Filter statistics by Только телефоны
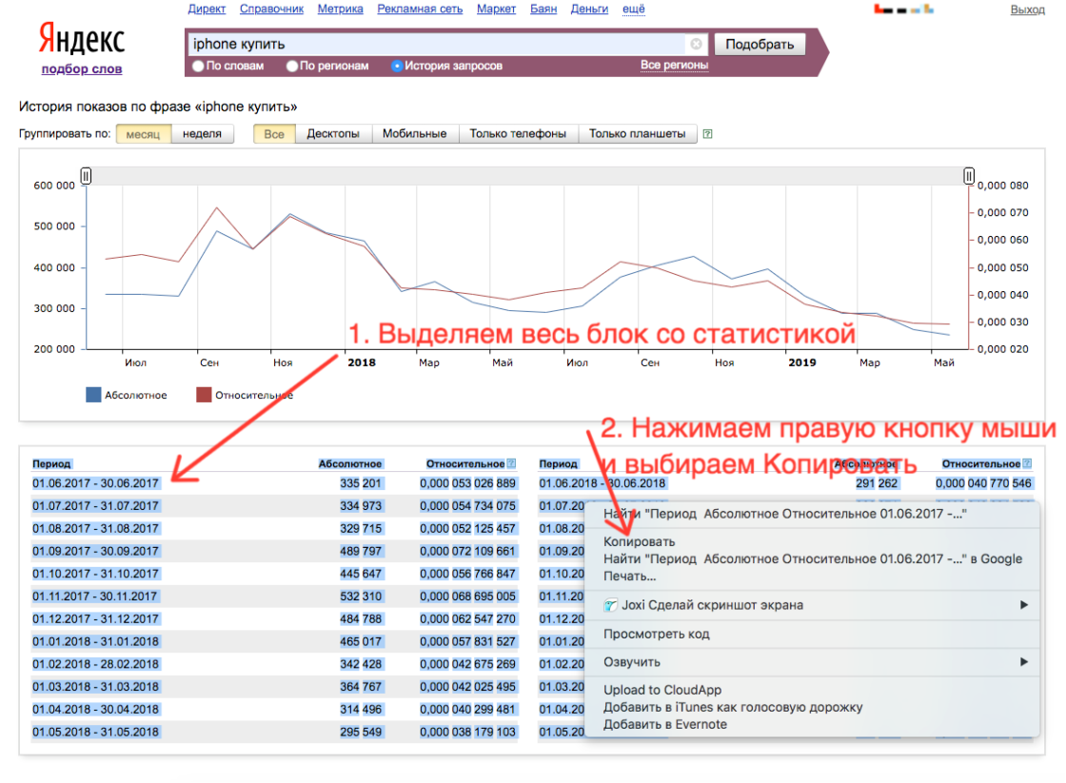The width and height of the screenshot is (1066, 783). [x=518, y=134]
